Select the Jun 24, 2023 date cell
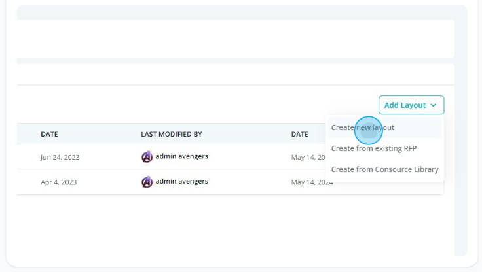This screenshot has width=482, height=272. [60, 157]
